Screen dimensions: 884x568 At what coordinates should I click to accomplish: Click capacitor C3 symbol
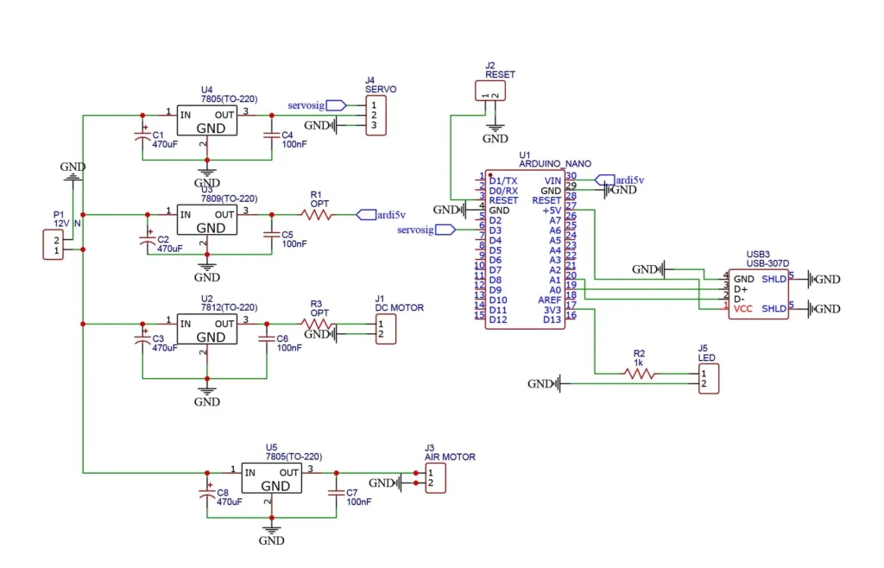coord(142,338)
